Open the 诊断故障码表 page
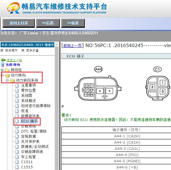 (x=32, y=152)
